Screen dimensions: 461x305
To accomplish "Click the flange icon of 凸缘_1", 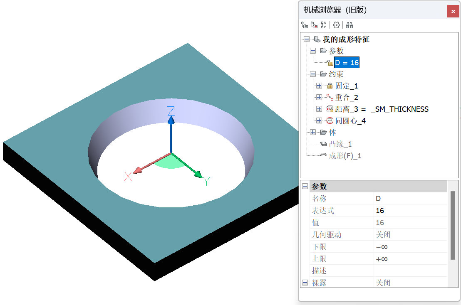I will tap(323, 144).
